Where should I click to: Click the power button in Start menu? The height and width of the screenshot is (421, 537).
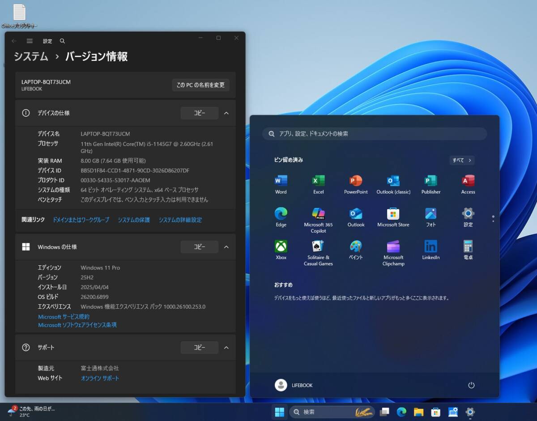click(471, 385)
